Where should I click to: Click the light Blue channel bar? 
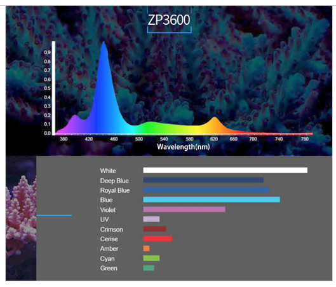click(x=212, y=200)
